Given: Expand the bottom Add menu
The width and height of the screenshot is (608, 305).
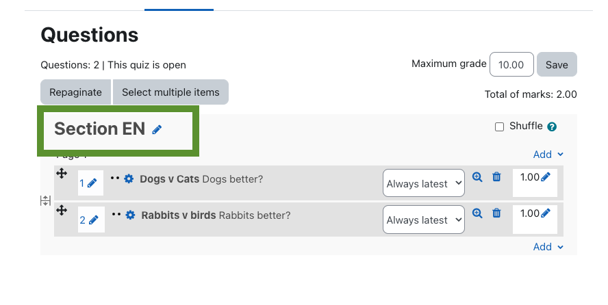Looking at the screenshot, I should (548, 247).
